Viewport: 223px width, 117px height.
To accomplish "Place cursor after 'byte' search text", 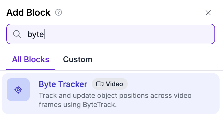I will coord(44,34).
